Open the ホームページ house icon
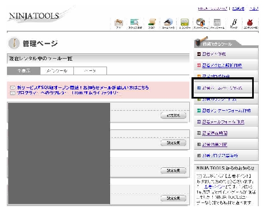 tap(168, 23)
